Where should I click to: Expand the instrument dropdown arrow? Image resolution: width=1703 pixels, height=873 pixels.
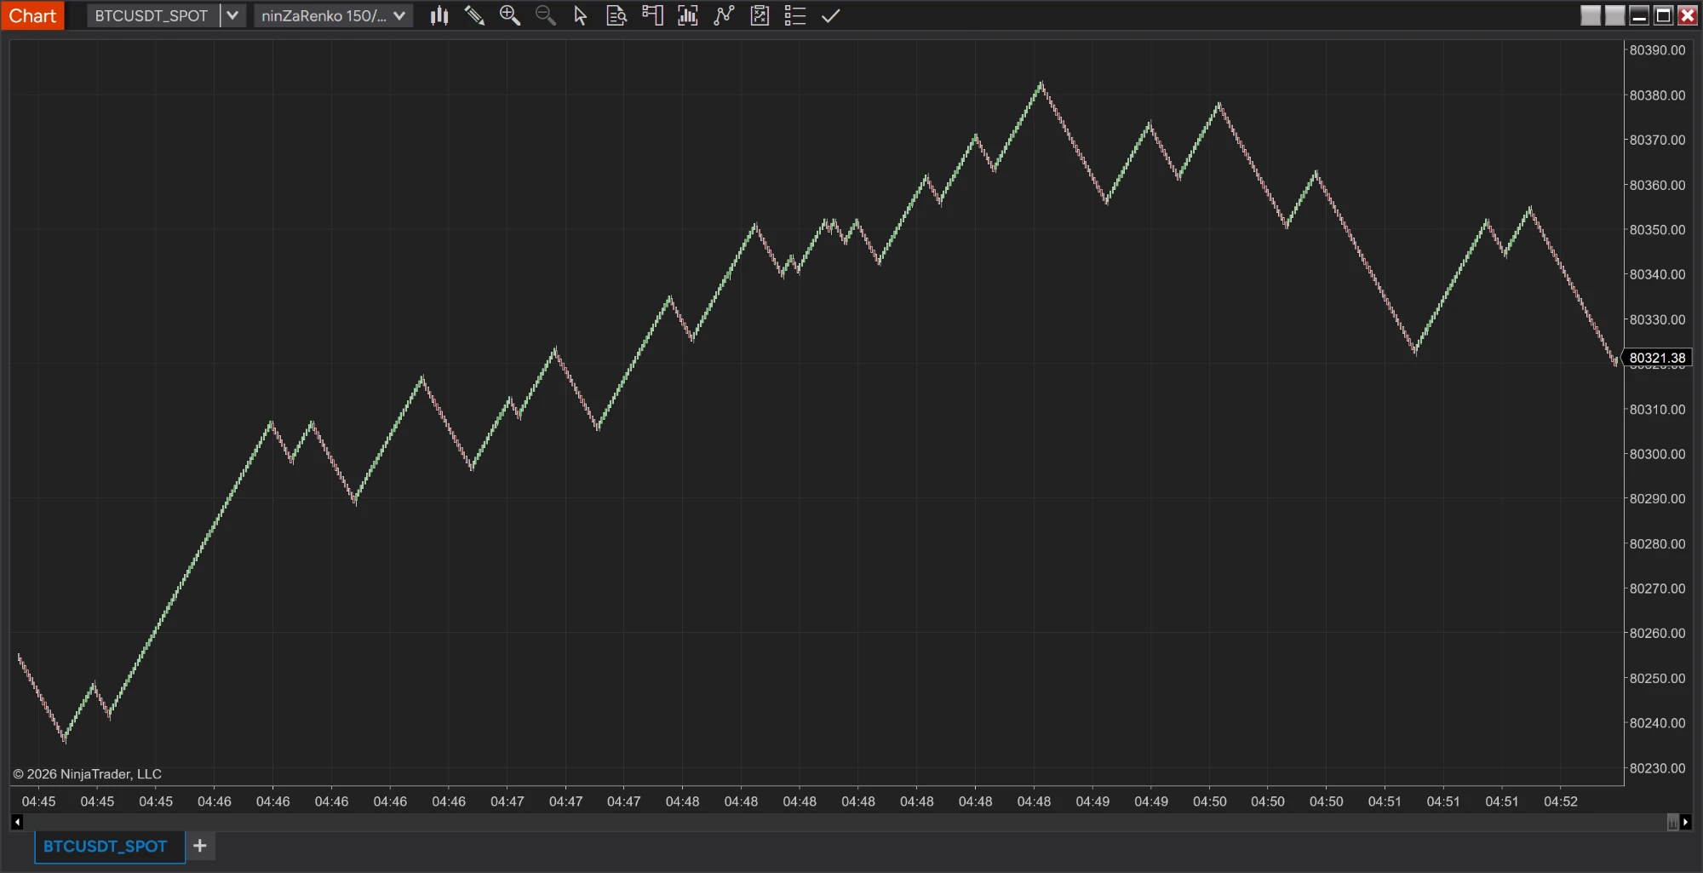pyautogui.click(x=232, y=15)
